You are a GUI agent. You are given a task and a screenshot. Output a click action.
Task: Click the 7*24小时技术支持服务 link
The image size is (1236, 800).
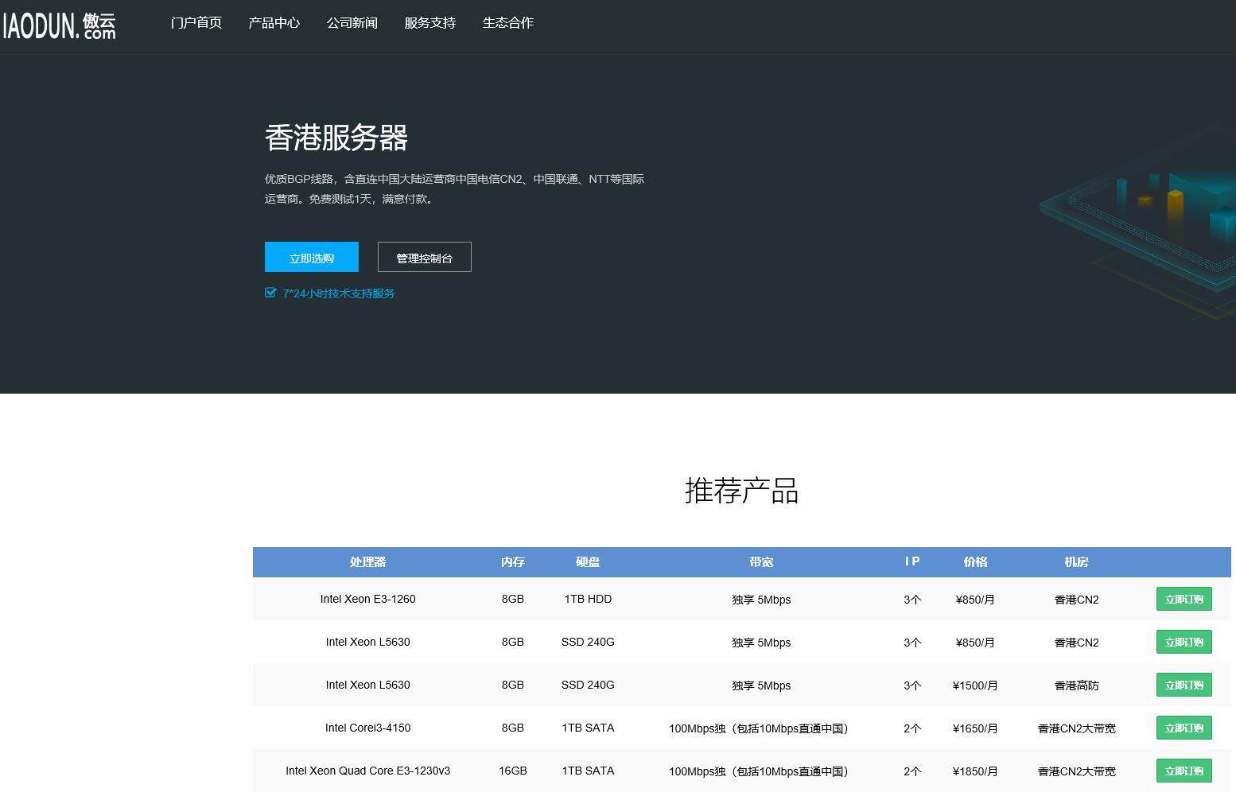[x=338, y=293]
